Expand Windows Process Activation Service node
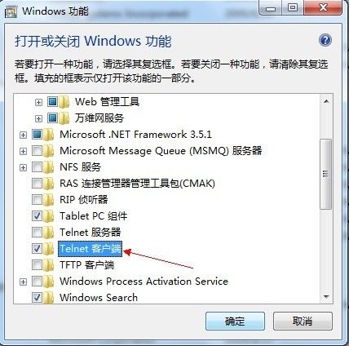 [x=24, y=282]
